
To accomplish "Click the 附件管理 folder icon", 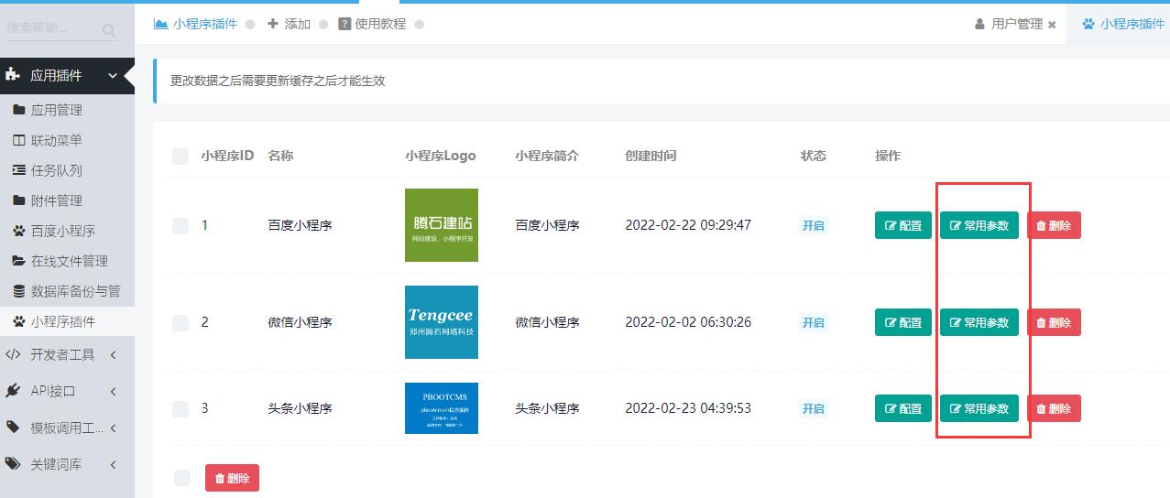I will (18, 200).
